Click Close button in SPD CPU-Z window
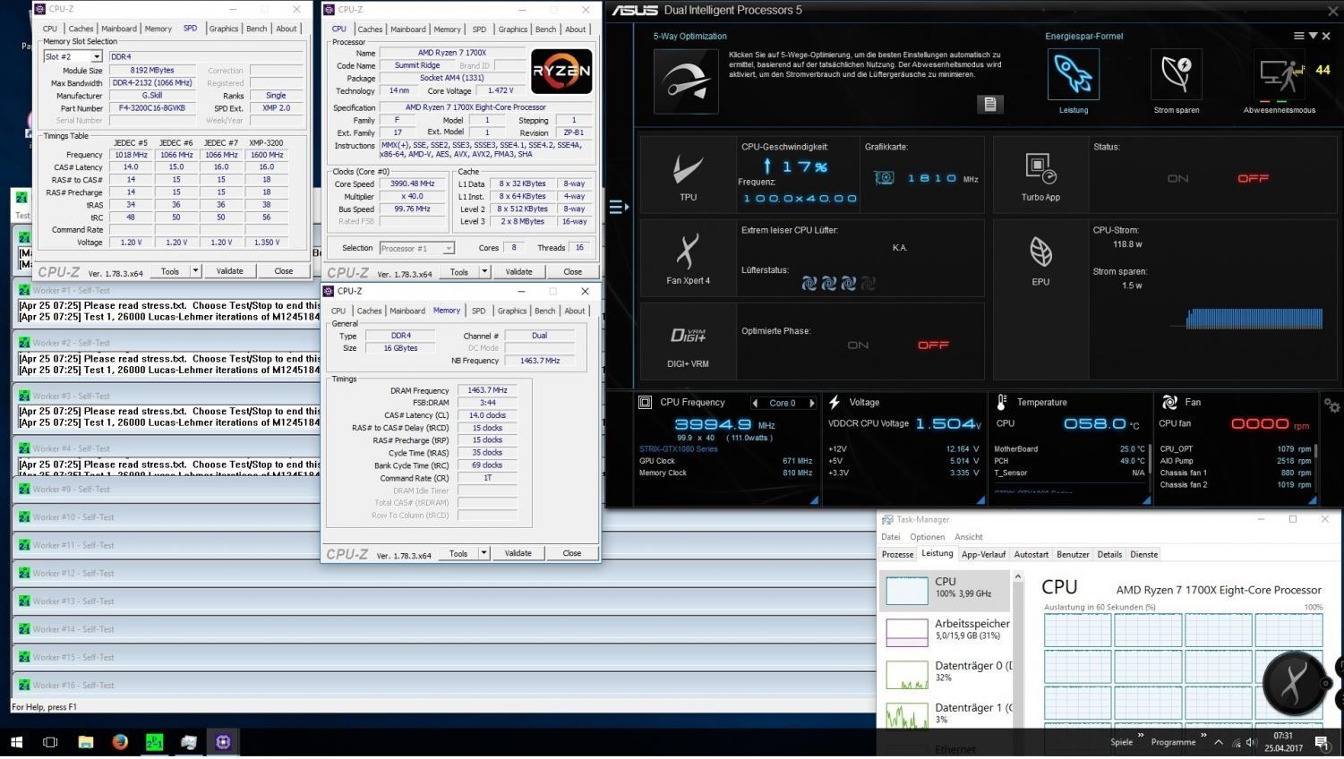The width and height of the screenshot is (1344, 759). [x=283, y=270]
